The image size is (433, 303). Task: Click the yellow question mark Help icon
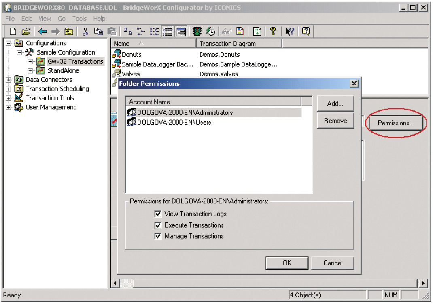coord(273,32)
